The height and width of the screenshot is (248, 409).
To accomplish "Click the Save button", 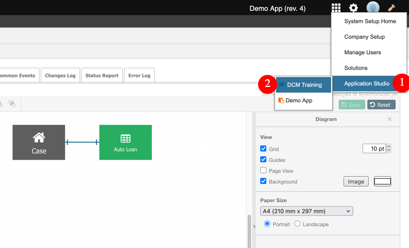I will tap(352, 105).
